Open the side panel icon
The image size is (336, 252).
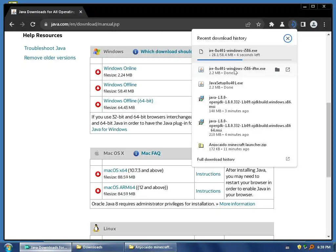click(x=303, y=24)
